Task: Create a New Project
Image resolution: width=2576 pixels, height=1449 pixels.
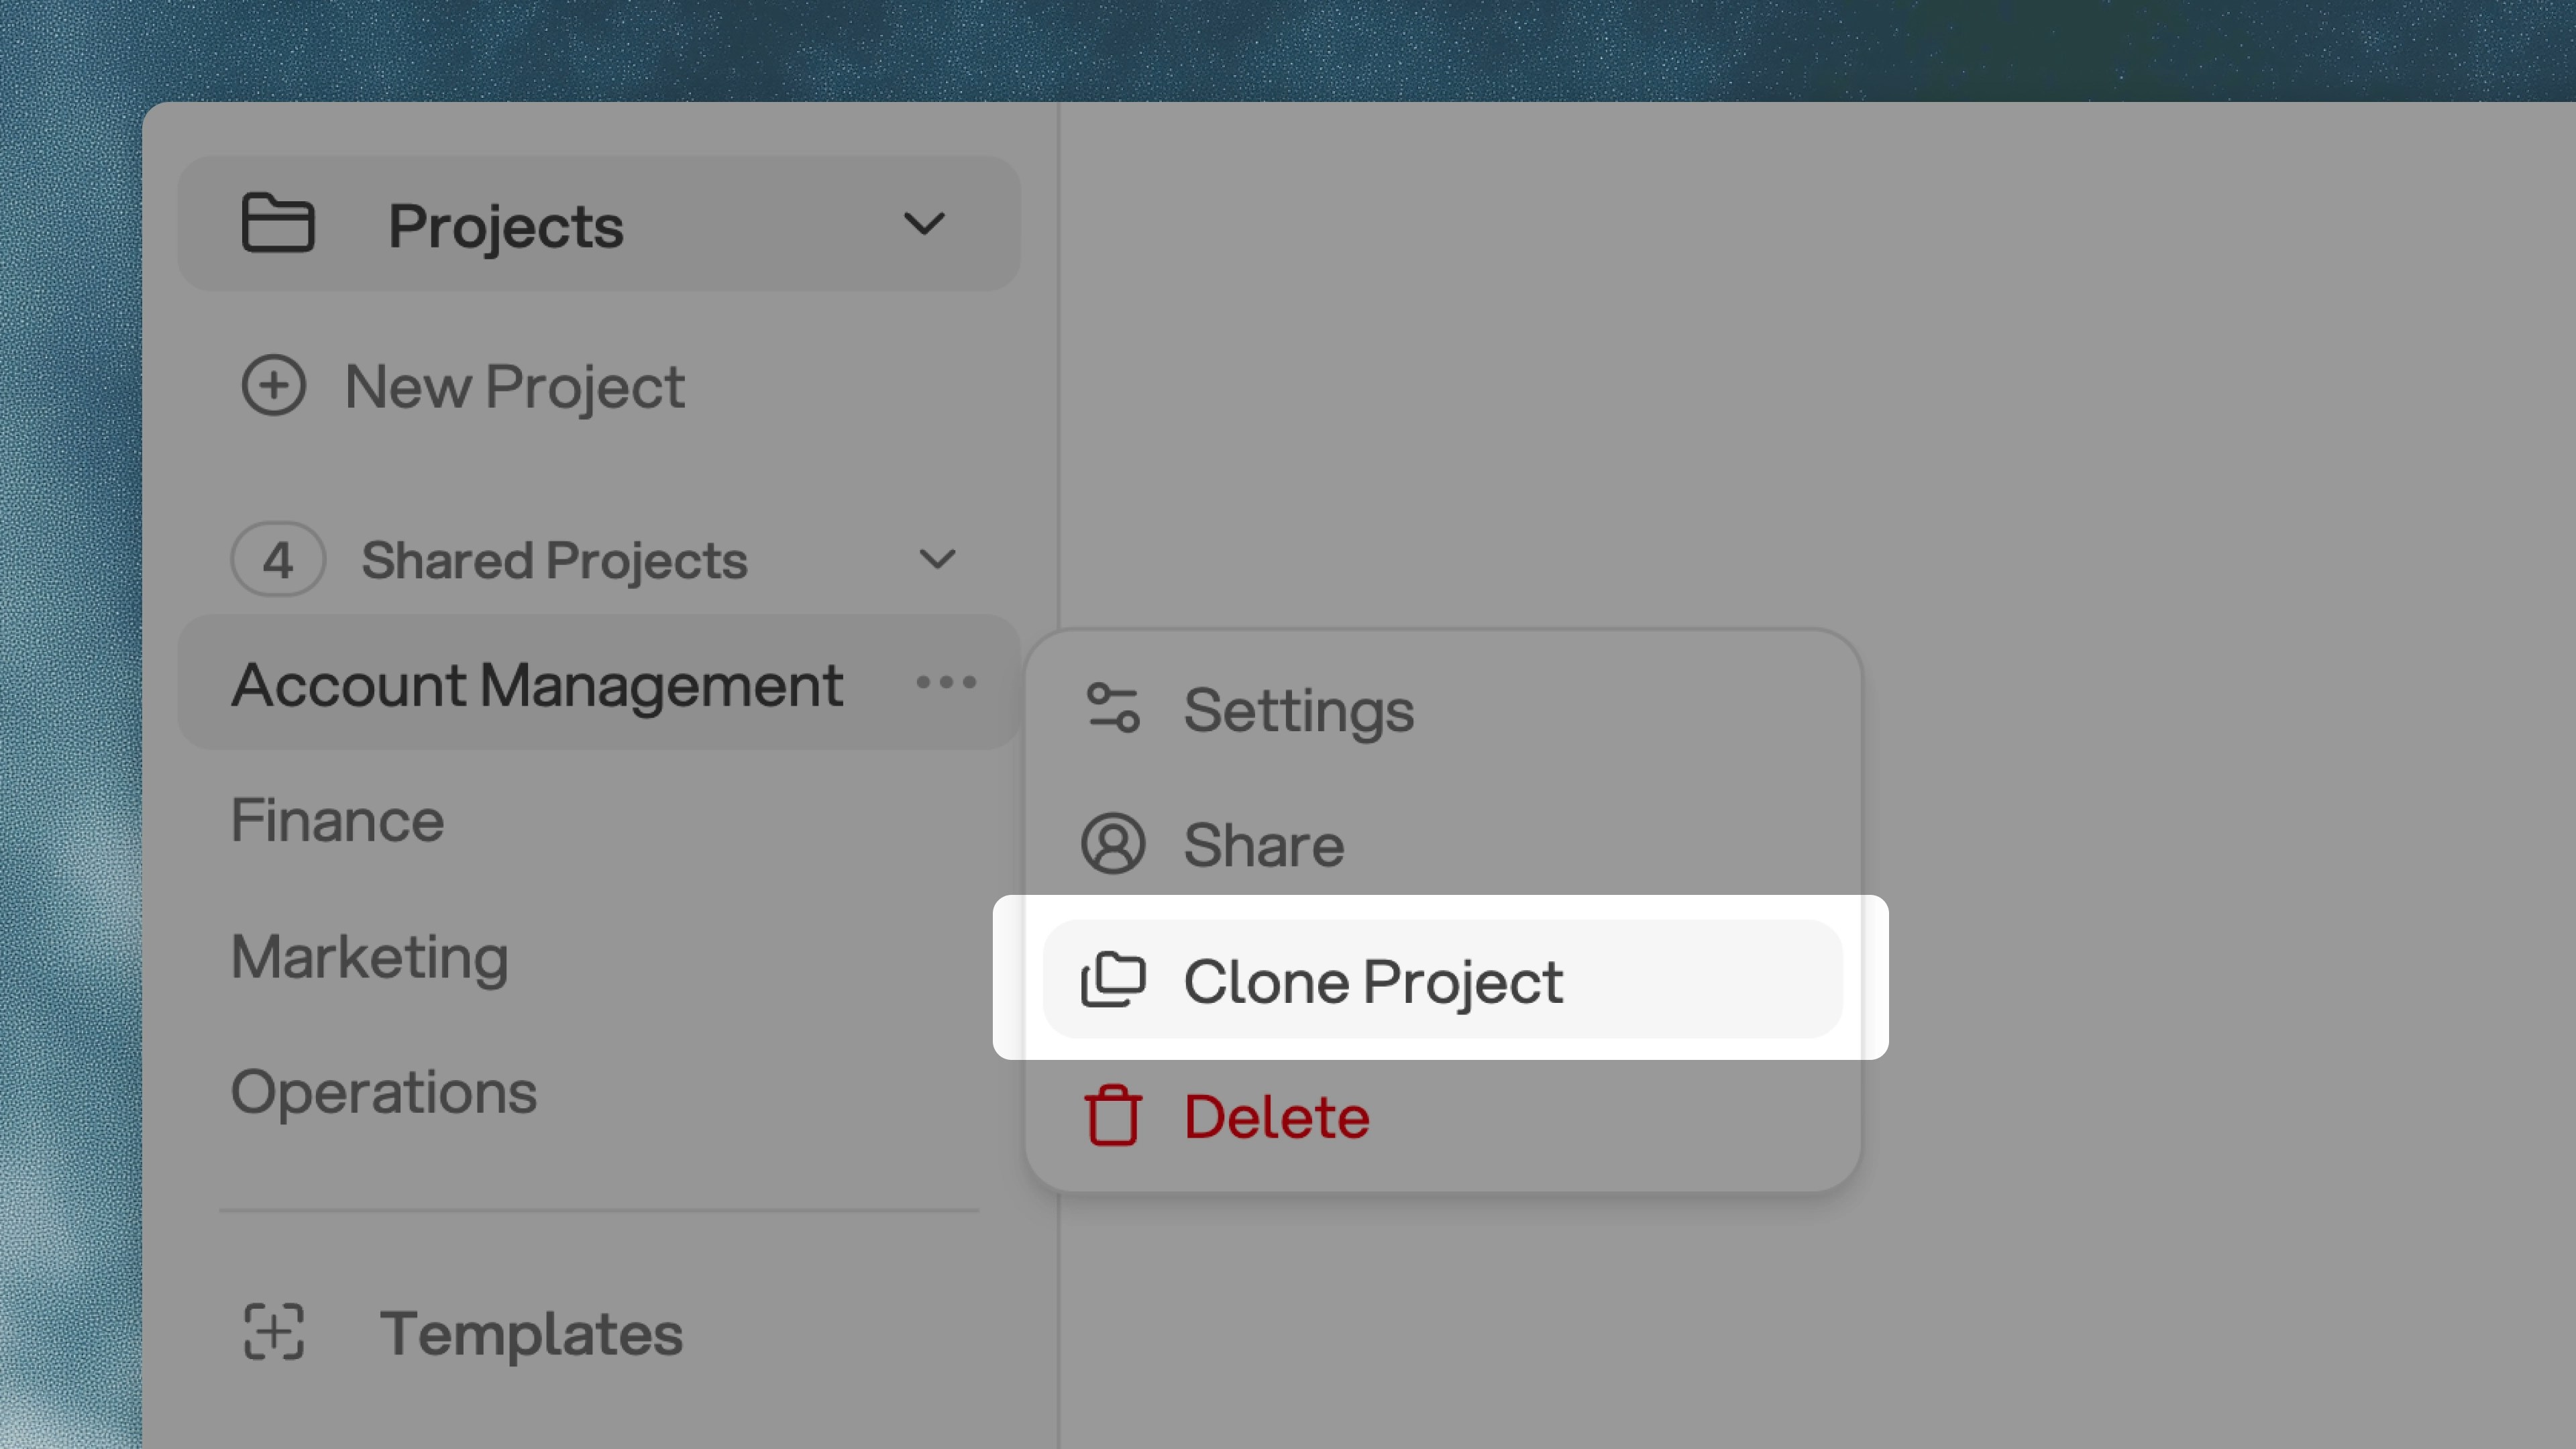Action: tap(515, 385)
